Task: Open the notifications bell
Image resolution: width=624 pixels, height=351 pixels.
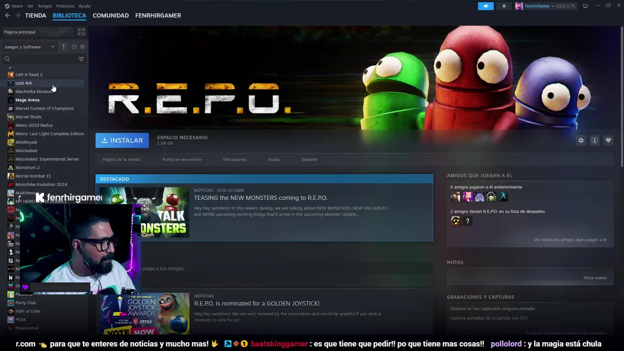Action: pyautogui.click(x=504, y=6)
